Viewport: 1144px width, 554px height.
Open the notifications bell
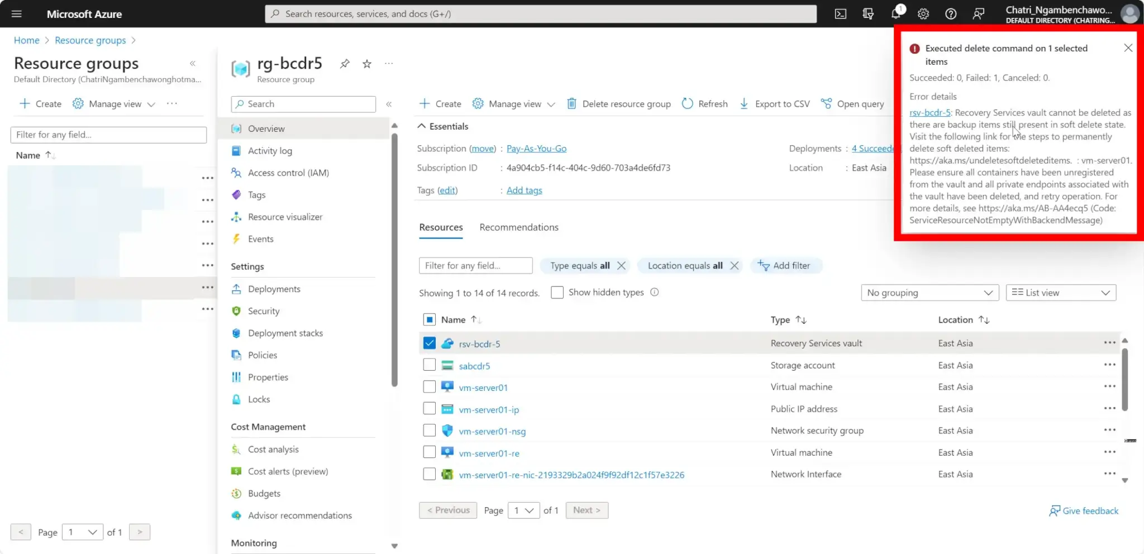(x=896, y=14)
